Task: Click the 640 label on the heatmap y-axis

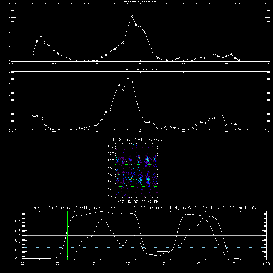Action: (x=111, y=147)
